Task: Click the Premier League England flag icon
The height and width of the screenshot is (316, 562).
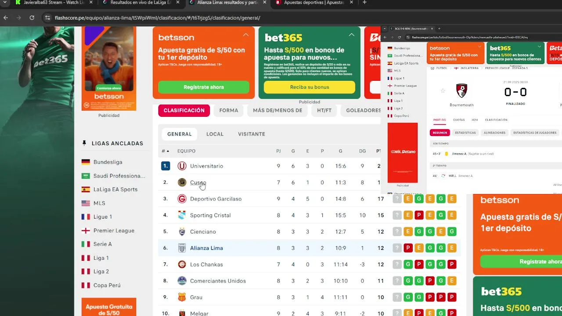Action: point(86,230)
